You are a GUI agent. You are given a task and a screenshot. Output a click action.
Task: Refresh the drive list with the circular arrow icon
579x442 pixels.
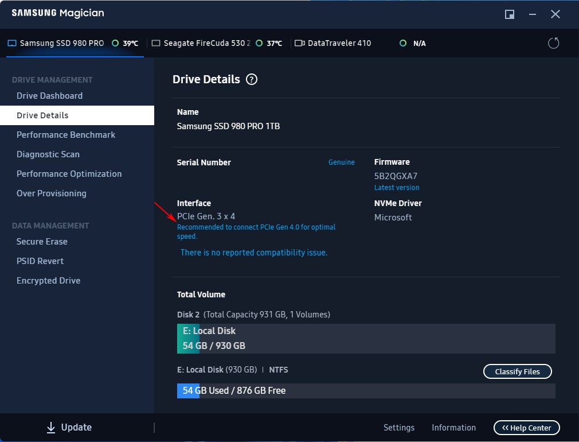tap(553, 43)
